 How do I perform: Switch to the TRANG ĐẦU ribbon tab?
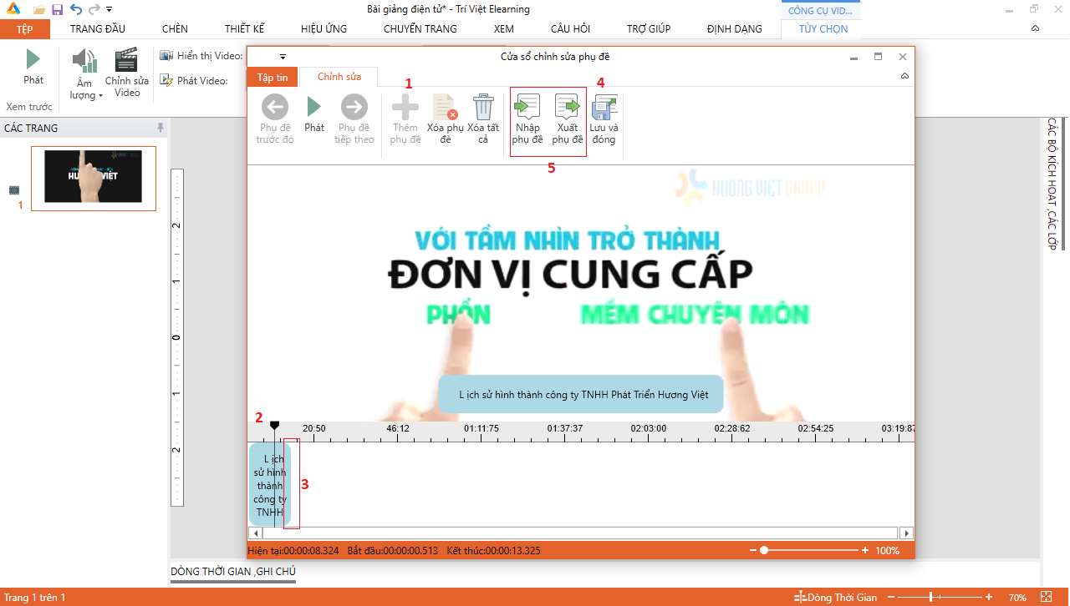(x=98, y=28)
